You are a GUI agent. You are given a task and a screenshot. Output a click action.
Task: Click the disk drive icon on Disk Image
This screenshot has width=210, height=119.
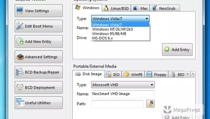click(78, 74)
